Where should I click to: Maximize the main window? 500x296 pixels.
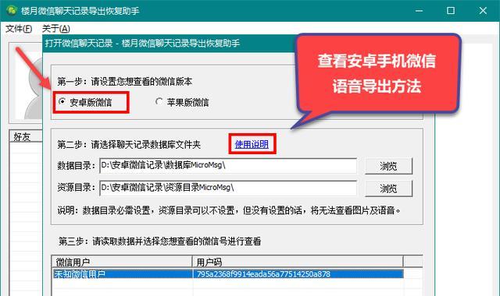(451, 11)
